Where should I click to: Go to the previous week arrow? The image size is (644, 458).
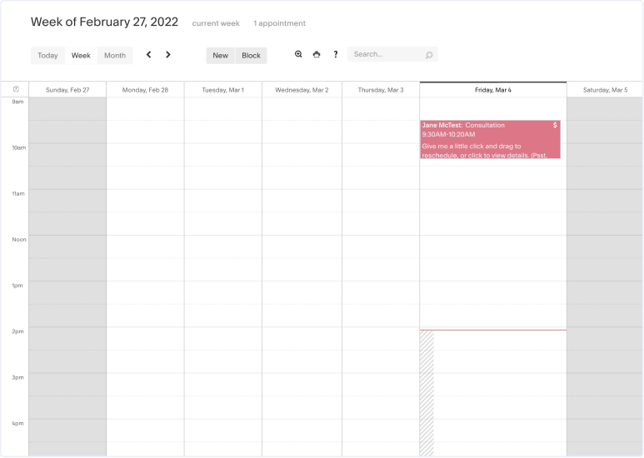click(x=148, y=55)
